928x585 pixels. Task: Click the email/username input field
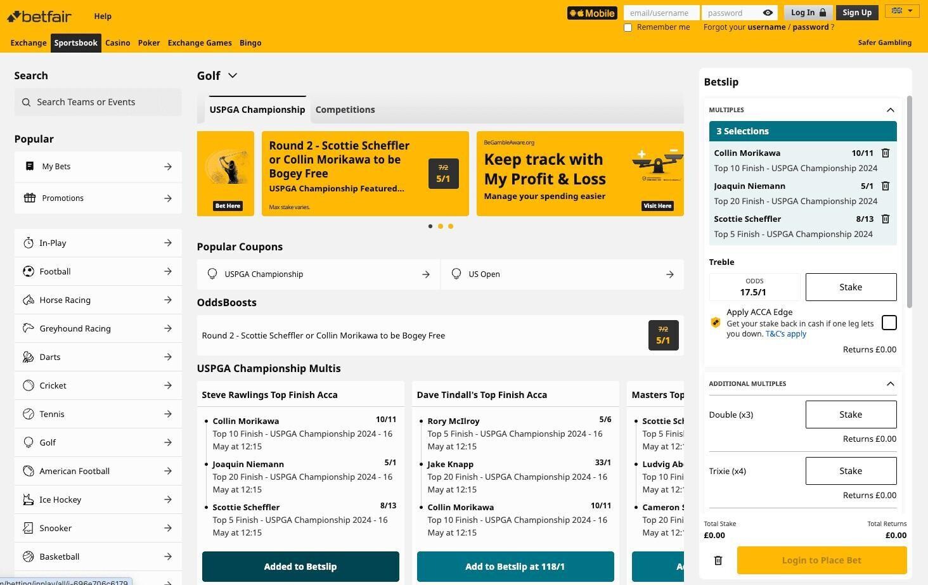pos(661,13)
